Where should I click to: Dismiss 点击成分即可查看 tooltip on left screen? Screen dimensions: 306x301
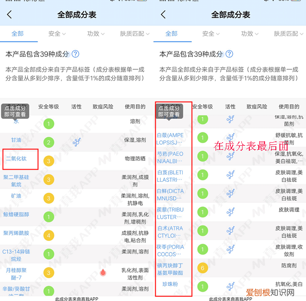[15, 111]
